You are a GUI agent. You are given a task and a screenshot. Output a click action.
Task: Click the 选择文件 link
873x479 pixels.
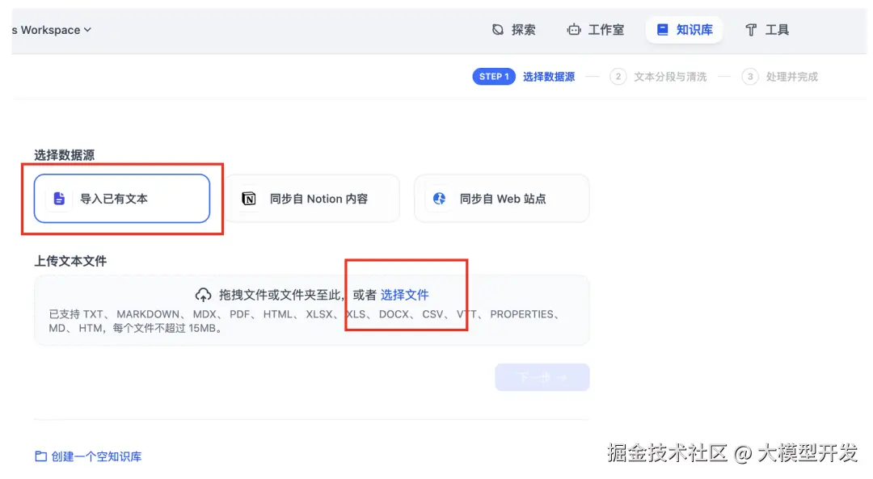[x=404, y=294]
